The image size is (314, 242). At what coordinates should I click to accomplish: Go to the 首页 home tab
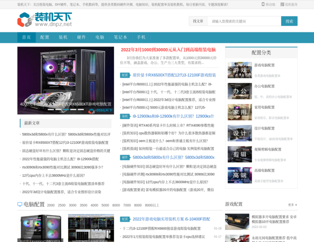point(27,37)
